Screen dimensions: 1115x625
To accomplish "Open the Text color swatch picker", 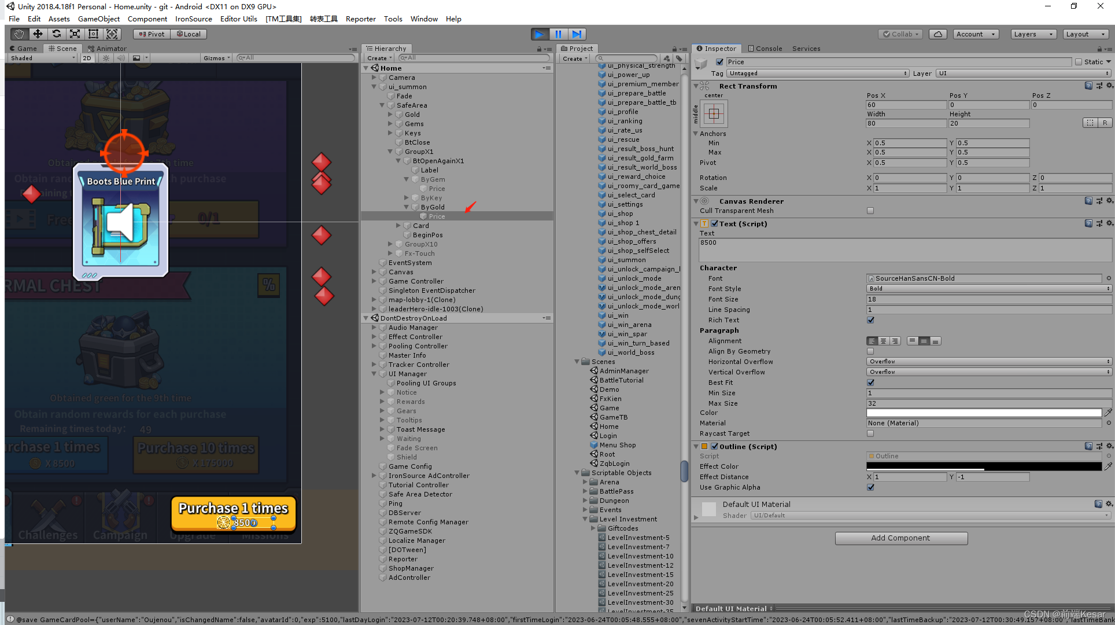I will [983, 413].
